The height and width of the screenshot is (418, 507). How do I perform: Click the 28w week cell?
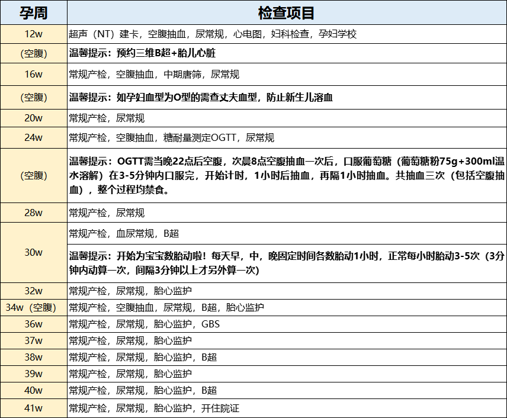(33, 213)
